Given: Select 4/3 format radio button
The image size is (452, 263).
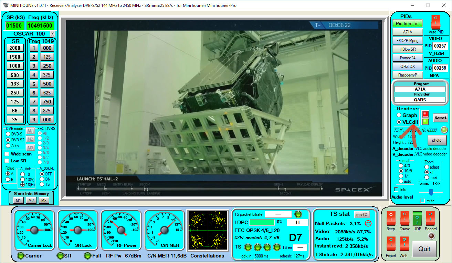Looking at the screenshot, I should pyautogui.click(x=401, y=166).
